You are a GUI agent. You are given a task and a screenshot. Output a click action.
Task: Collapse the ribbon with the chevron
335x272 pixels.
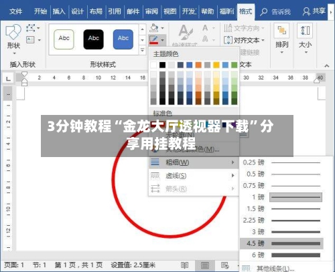click(327, 65)
